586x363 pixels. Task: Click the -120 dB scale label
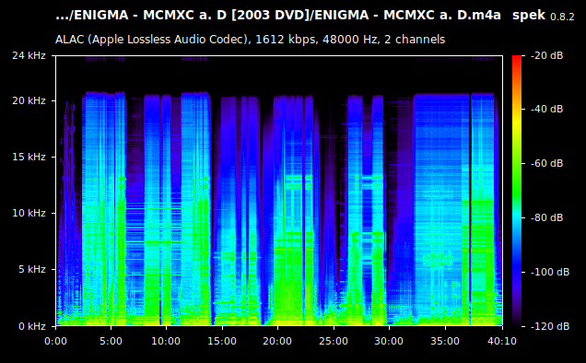click(550, 326)
